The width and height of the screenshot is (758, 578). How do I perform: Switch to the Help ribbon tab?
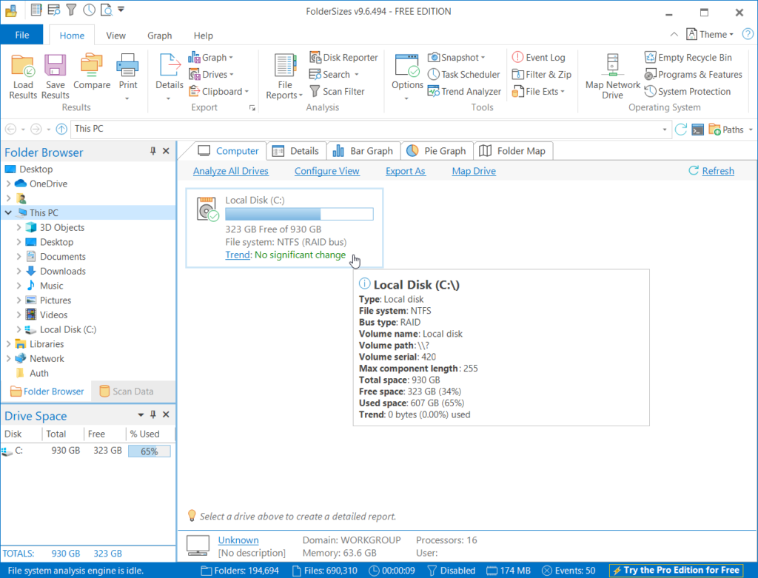pyautogui.click(x=203, y=36)
